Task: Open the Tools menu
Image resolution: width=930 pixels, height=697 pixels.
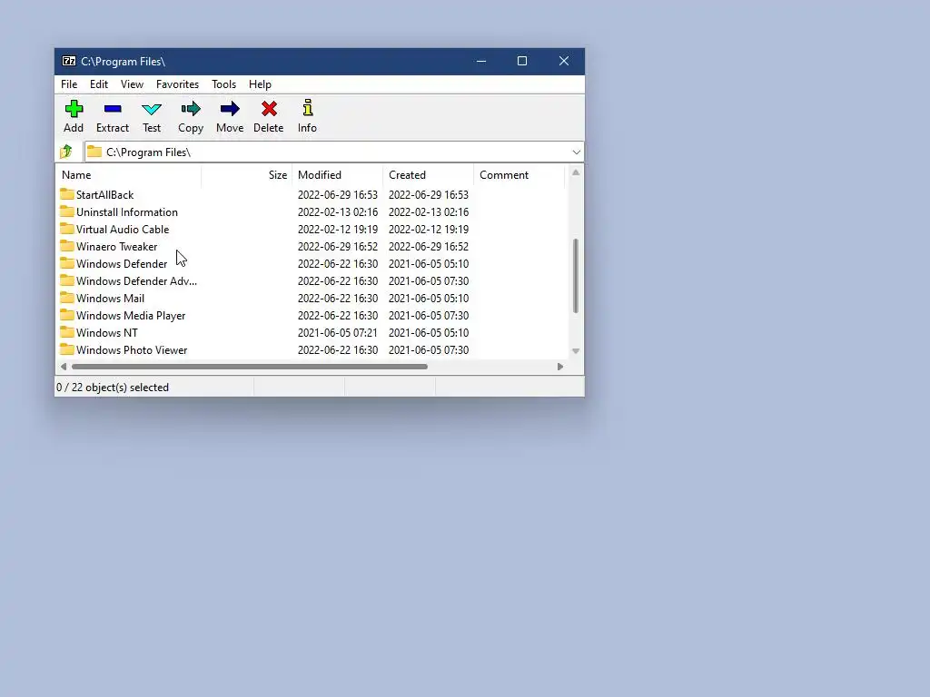Action: coord(223,84)
